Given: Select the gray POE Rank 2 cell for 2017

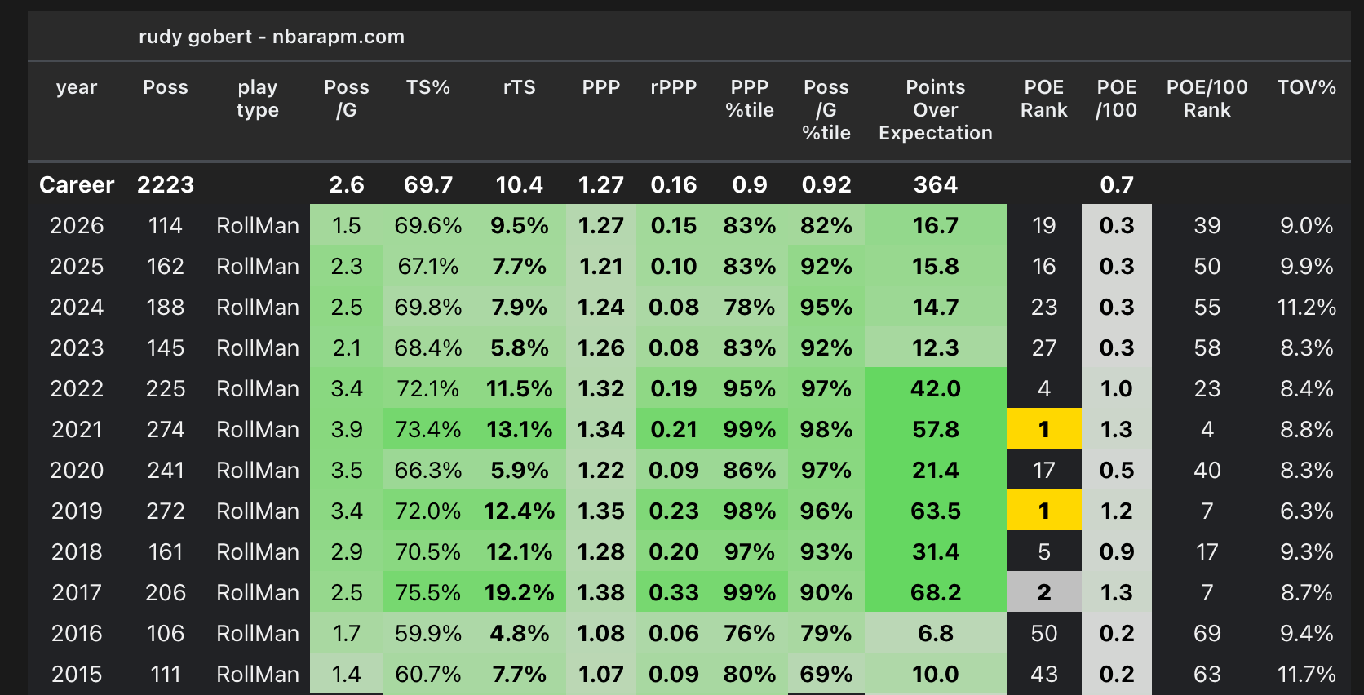Looking at the screenshot, I should [1044, 592].
